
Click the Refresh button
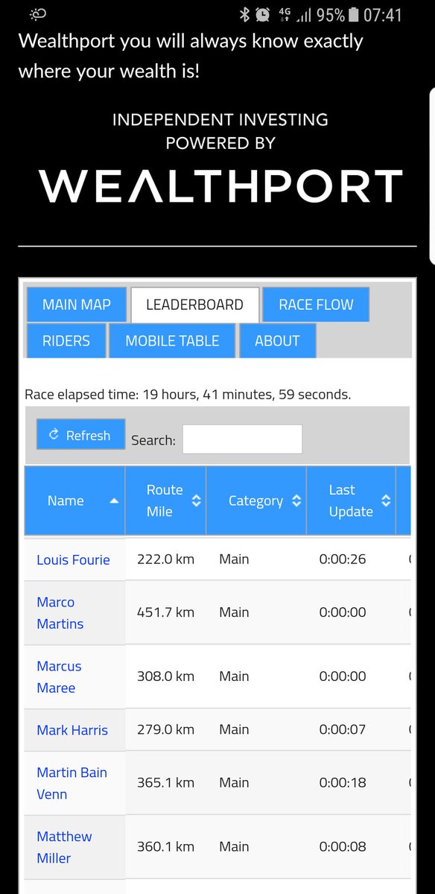coord(80,435)
